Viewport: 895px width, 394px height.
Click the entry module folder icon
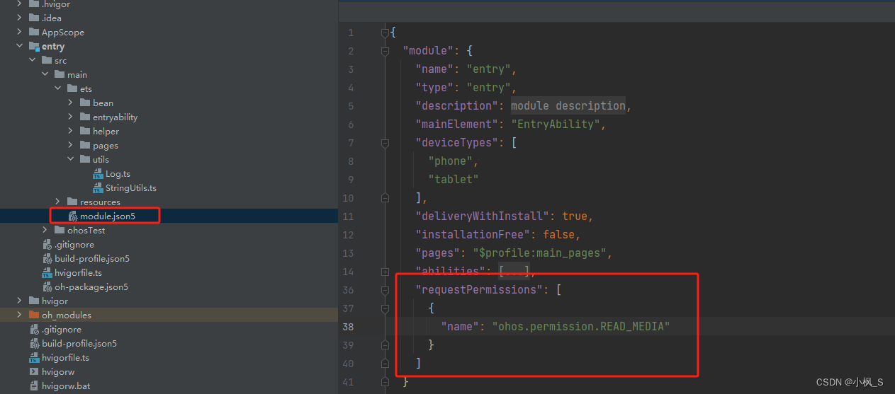(x=34, y=46)
